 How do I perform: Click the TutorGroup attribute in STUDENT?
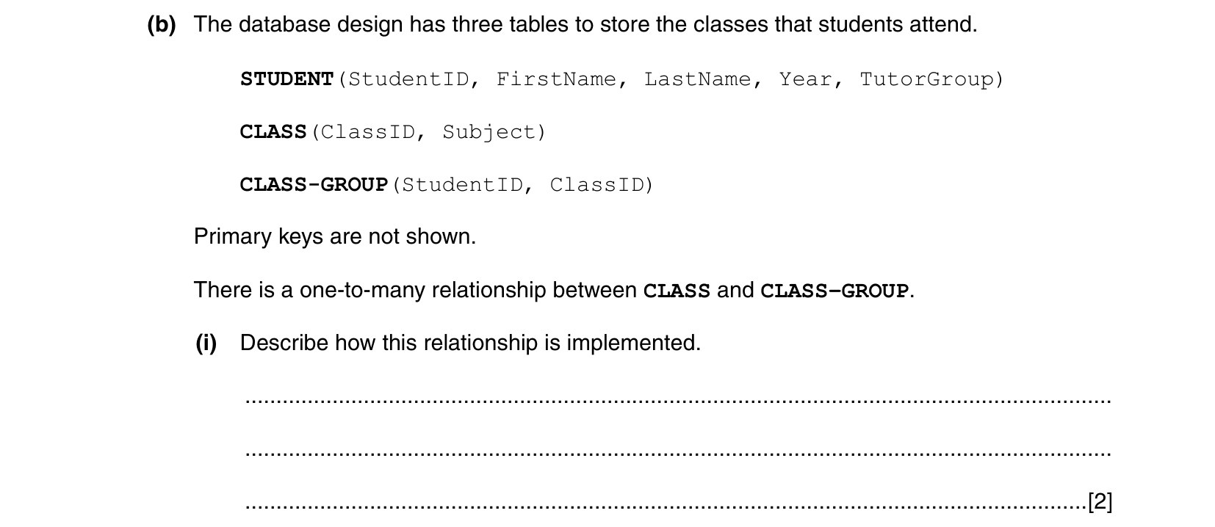(926, 79)
